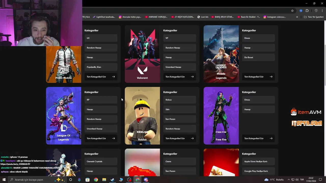Open the notification center icon
Viewport: 326px width, 183px height.
pos(320,180)
